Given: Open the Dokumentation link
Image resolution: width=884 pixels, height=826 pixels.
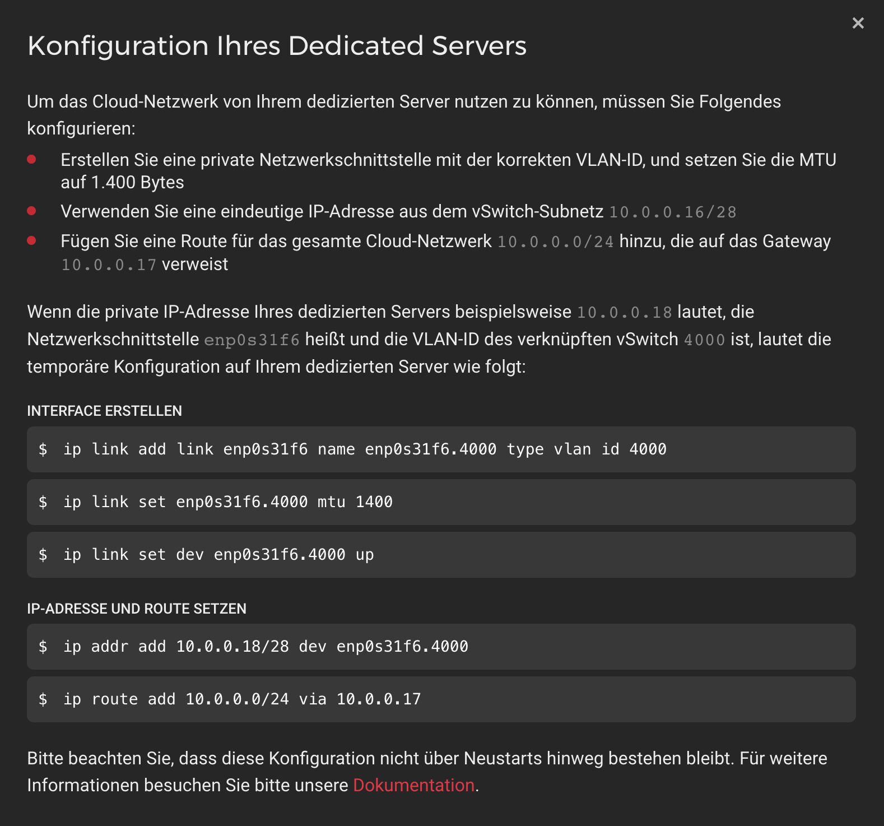Looking at the screenshot, I should click(x=413, y=785).
